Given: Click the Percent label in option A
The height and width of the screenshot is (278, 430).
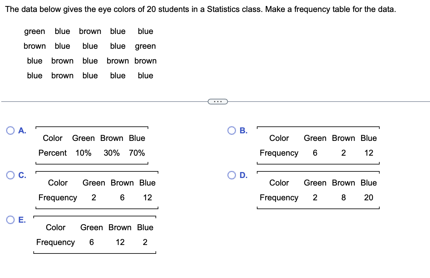Looking at the screenshot, I should pos(52,153).
